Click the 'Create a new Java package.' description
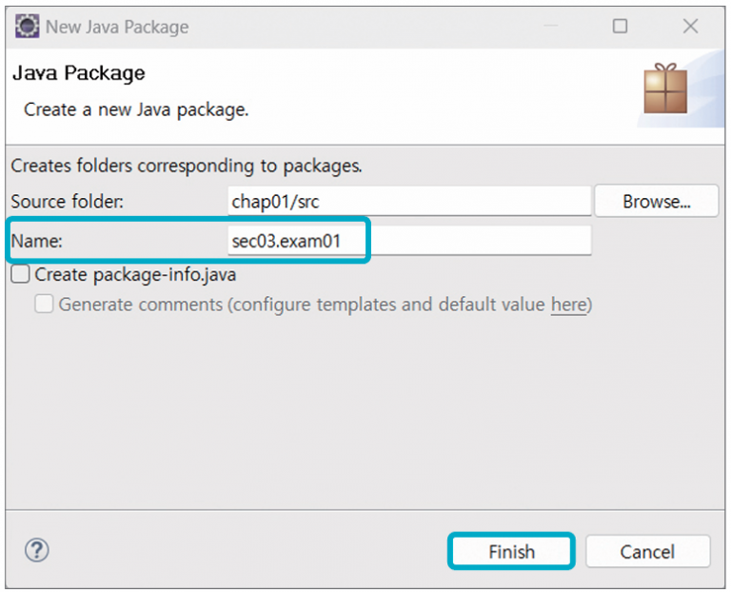This screenshot has width=731, height=592. pos(136,109)
